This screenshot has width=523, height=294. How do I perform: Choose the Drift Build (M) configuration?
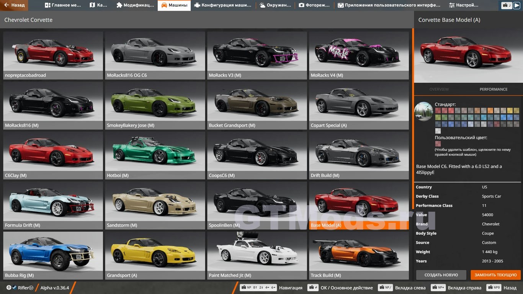coord(359,155)
